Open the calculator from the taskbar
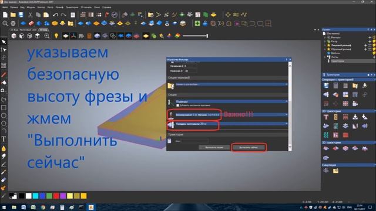 pyautogui.click(x=62, y=207)
